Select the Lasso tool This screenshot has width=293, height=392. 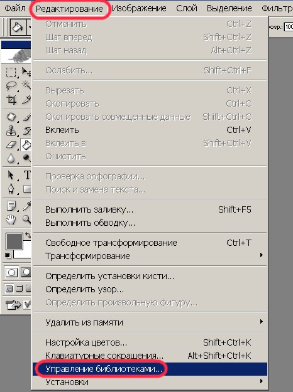point(11,86)
